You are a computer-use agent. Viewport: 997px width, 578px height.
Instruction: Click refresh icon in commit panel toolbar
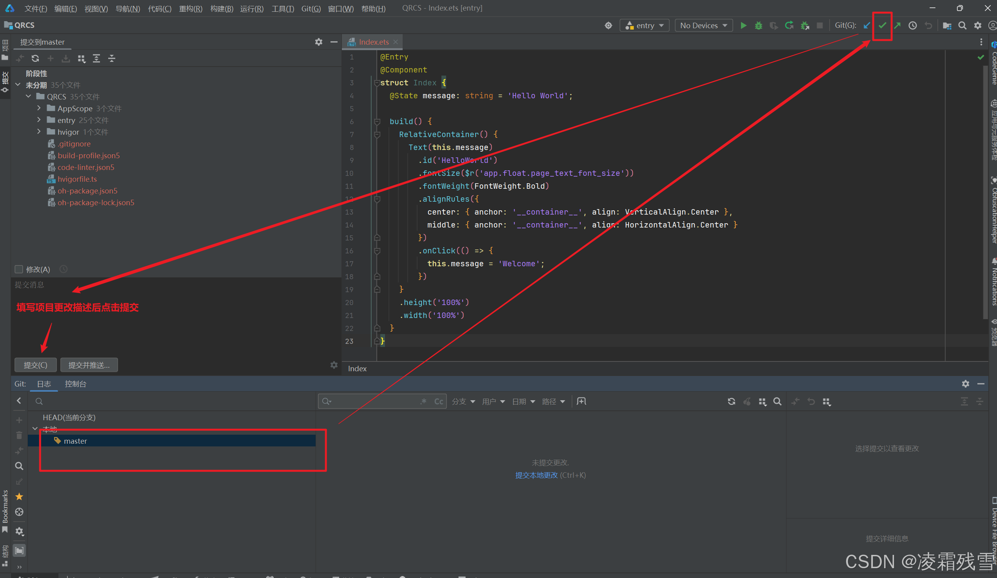35,58
